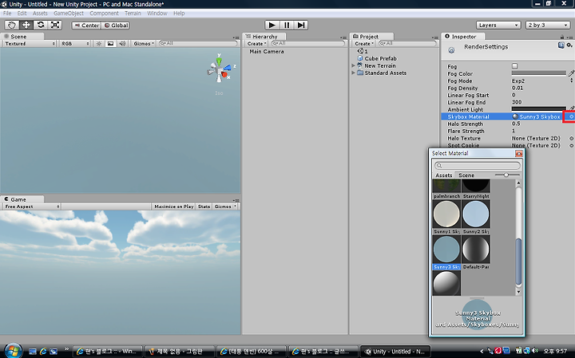Click Halo Texture object picker circle
The height and width of the screenshot is (358, 575).
[571, 139]
